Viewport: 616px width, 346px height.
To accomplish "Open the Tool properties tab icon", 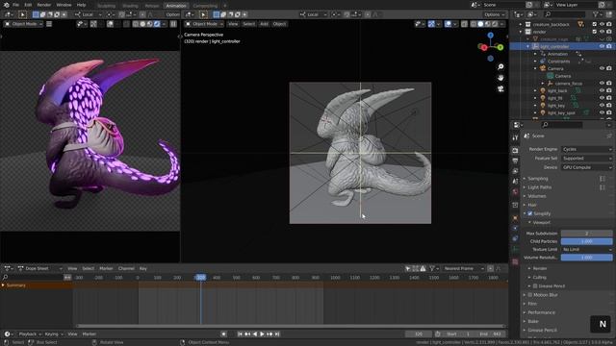I will click(515, 138).
